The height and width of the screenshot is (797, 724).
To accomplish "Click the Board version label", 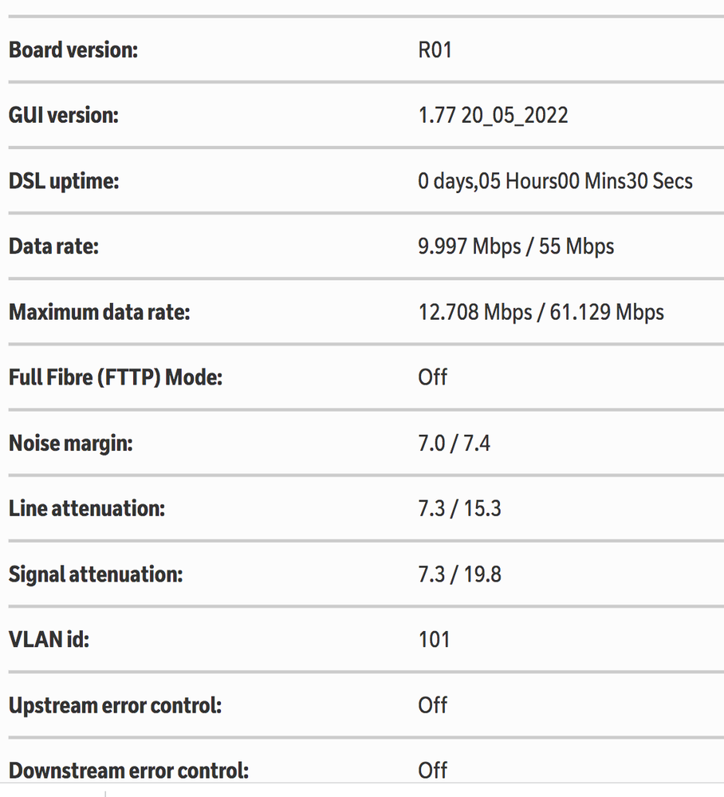I will (73, 49).
